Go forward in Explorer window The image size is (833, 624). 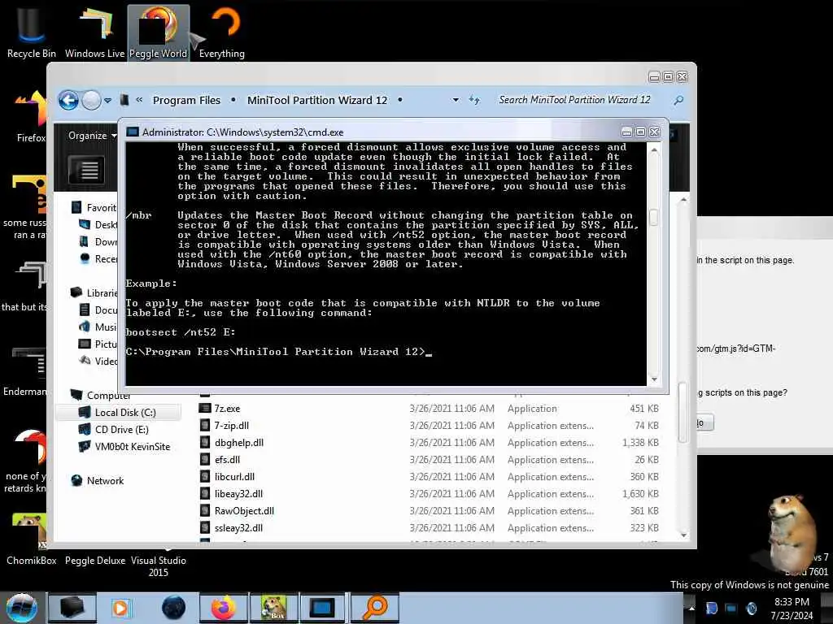point(91,100)
